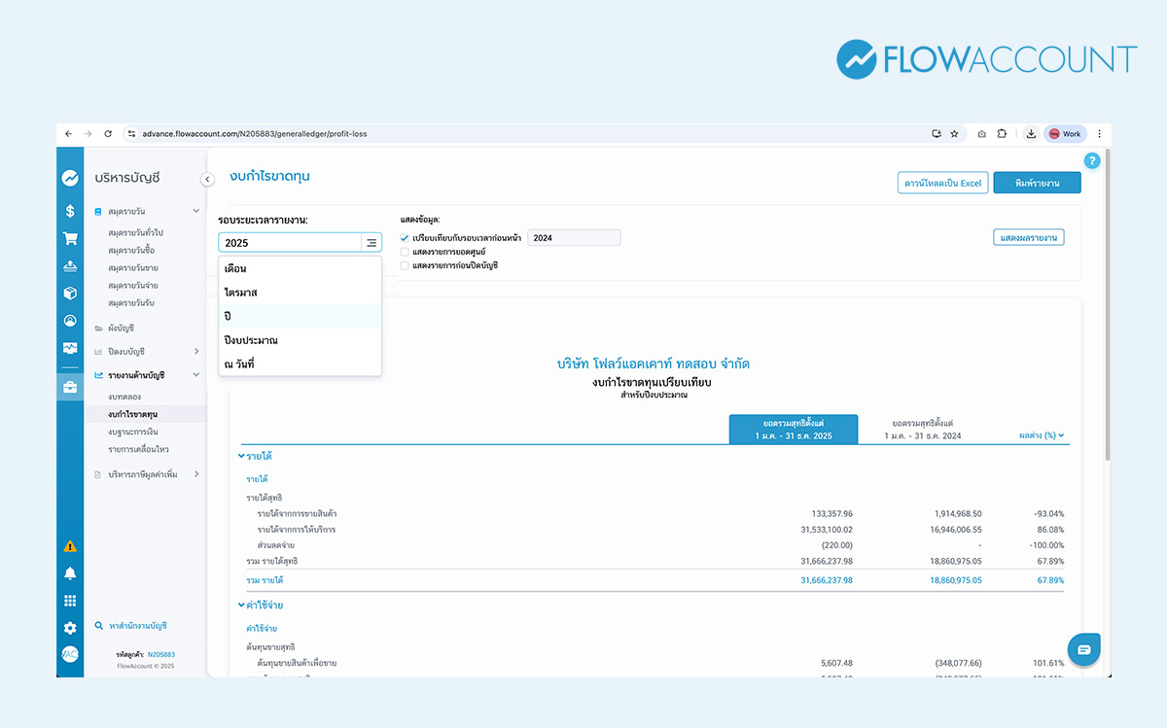The image size is (1167, 728).
Task: Tick the แสดงรายการก่อนปิดบัญชี checkbox
Action: [x=405, y=265]
